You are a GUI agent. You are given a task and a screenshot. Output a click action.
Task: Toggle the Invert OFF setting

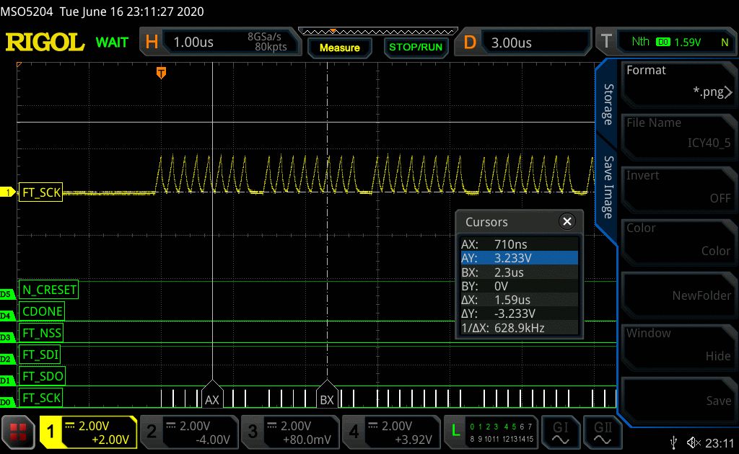[x=678, y=187]
